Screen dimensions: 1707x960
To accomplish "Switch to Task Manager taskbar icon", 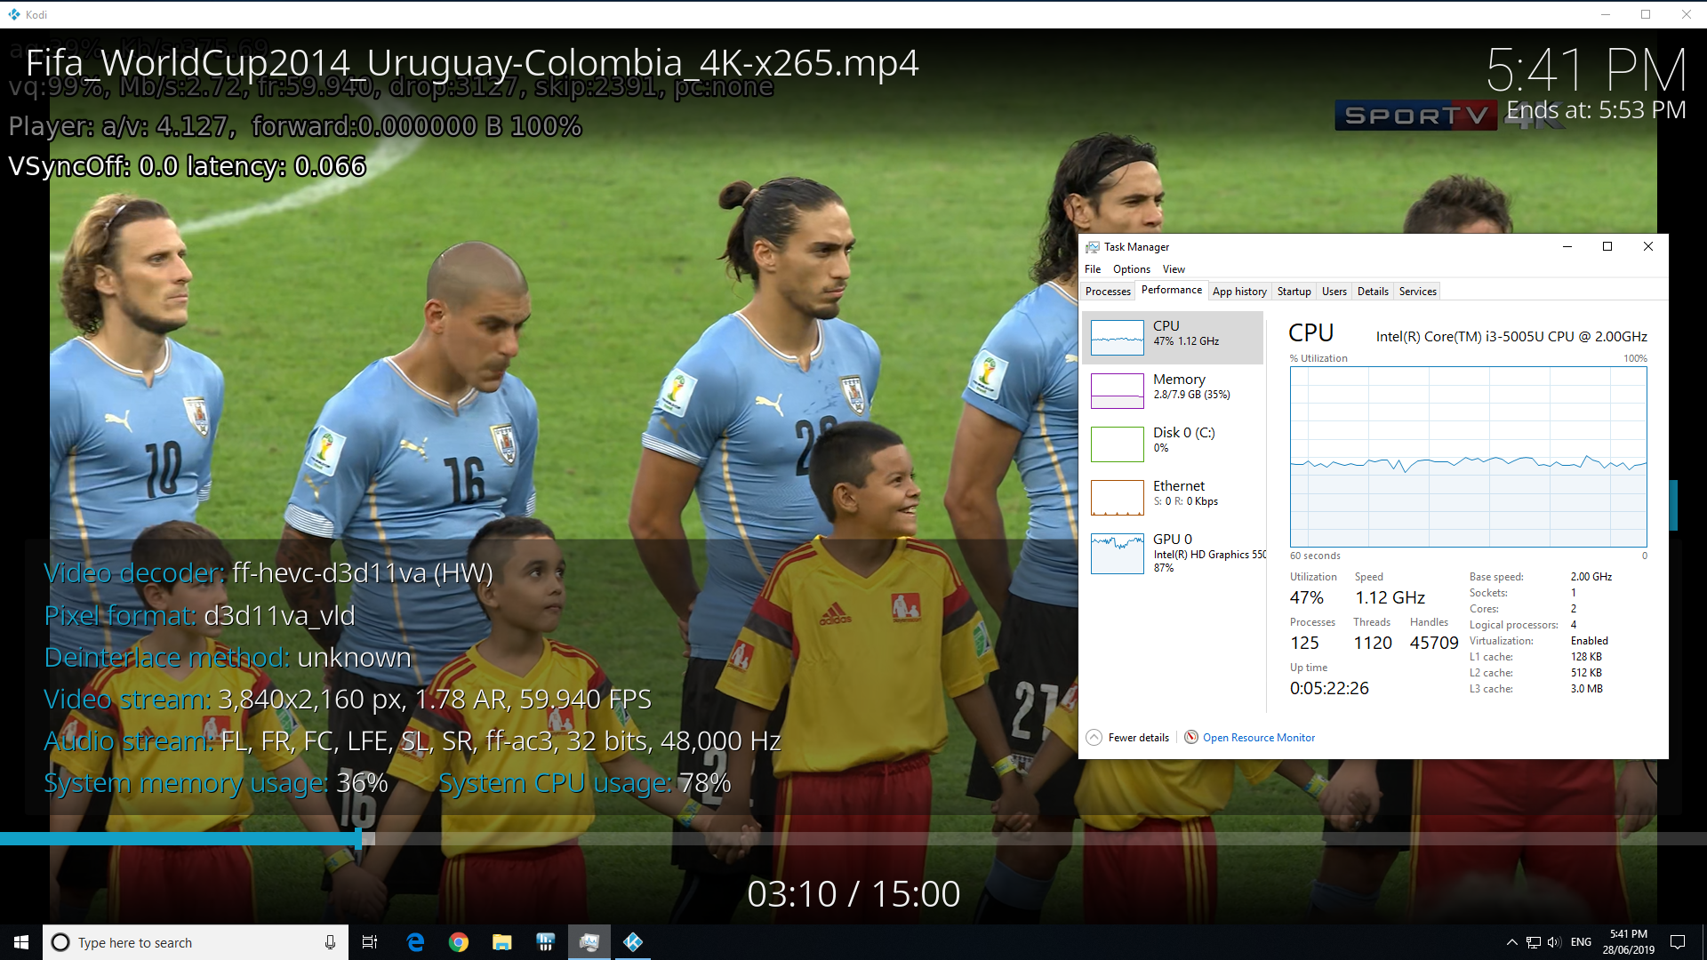I will coord(589,942).
